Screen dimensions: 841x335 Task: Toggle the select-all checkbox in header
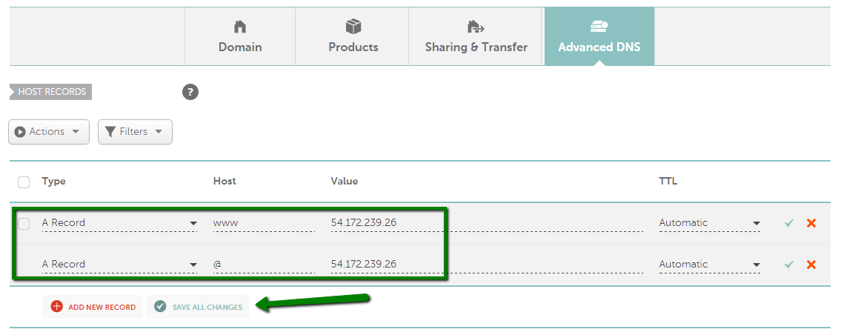(24, 182)
